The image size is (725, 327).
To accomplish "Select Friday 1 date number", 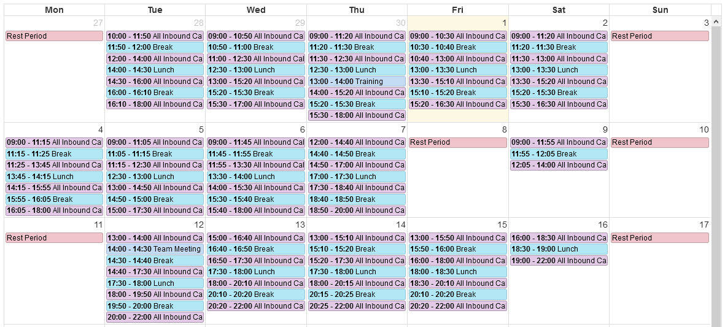I will coord(504,23).
